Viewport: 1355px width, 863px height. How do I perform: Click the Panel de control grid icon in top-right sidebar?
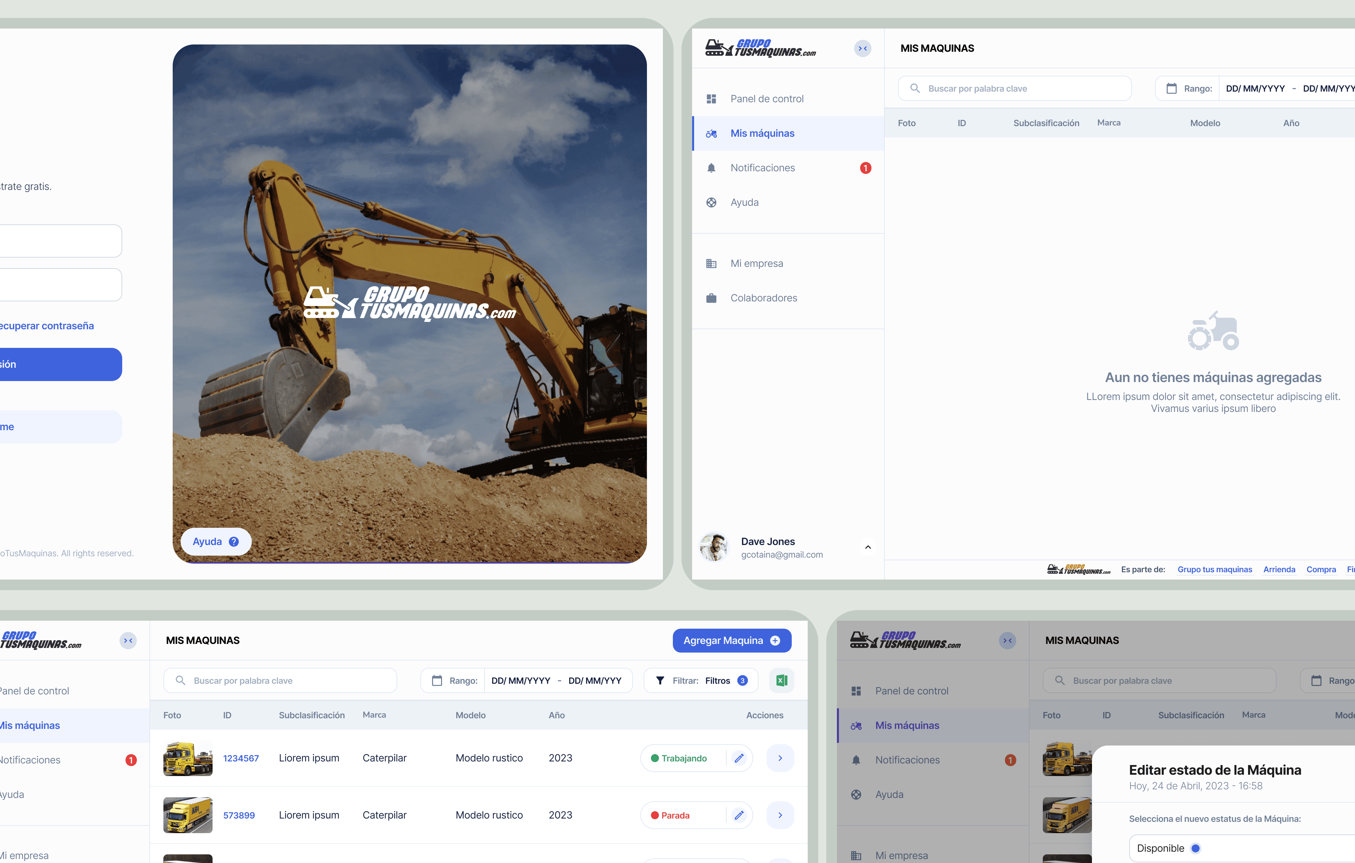tap(711, 99)
